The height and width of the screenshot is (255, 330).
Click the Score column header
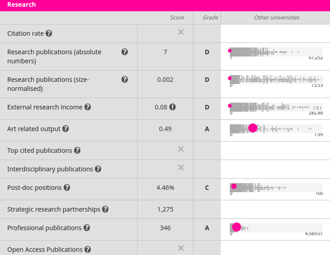click(x=177, y=18)
